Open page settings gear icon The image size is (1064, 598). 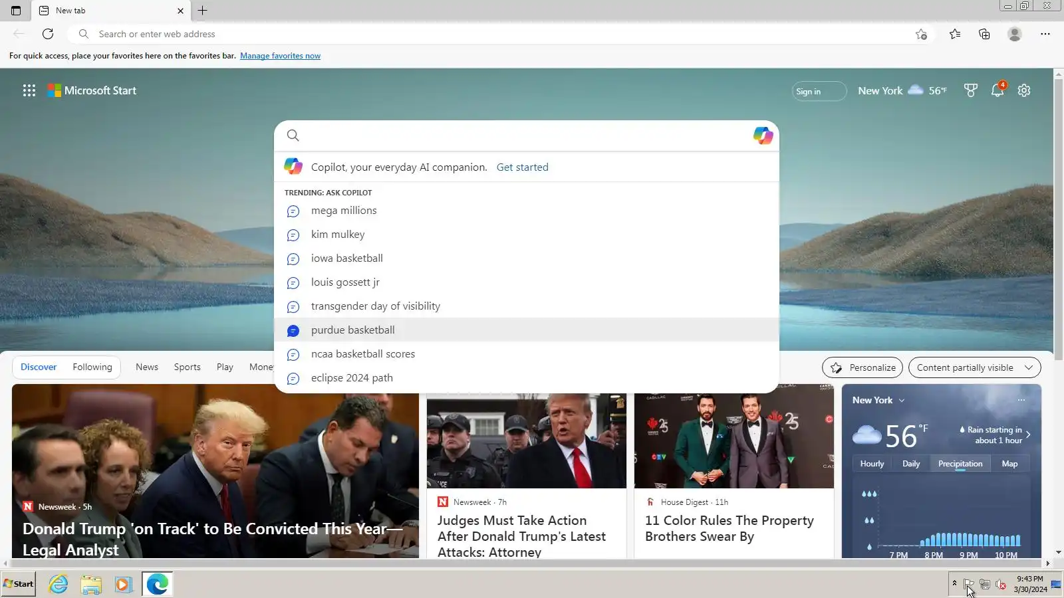click(1024, 90)
